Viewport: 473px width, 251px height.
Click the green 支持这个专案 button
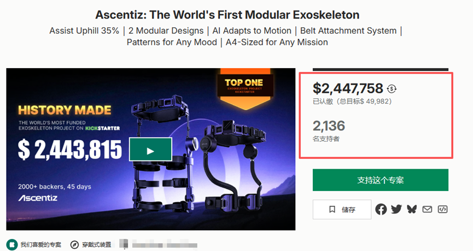(380, 180)
